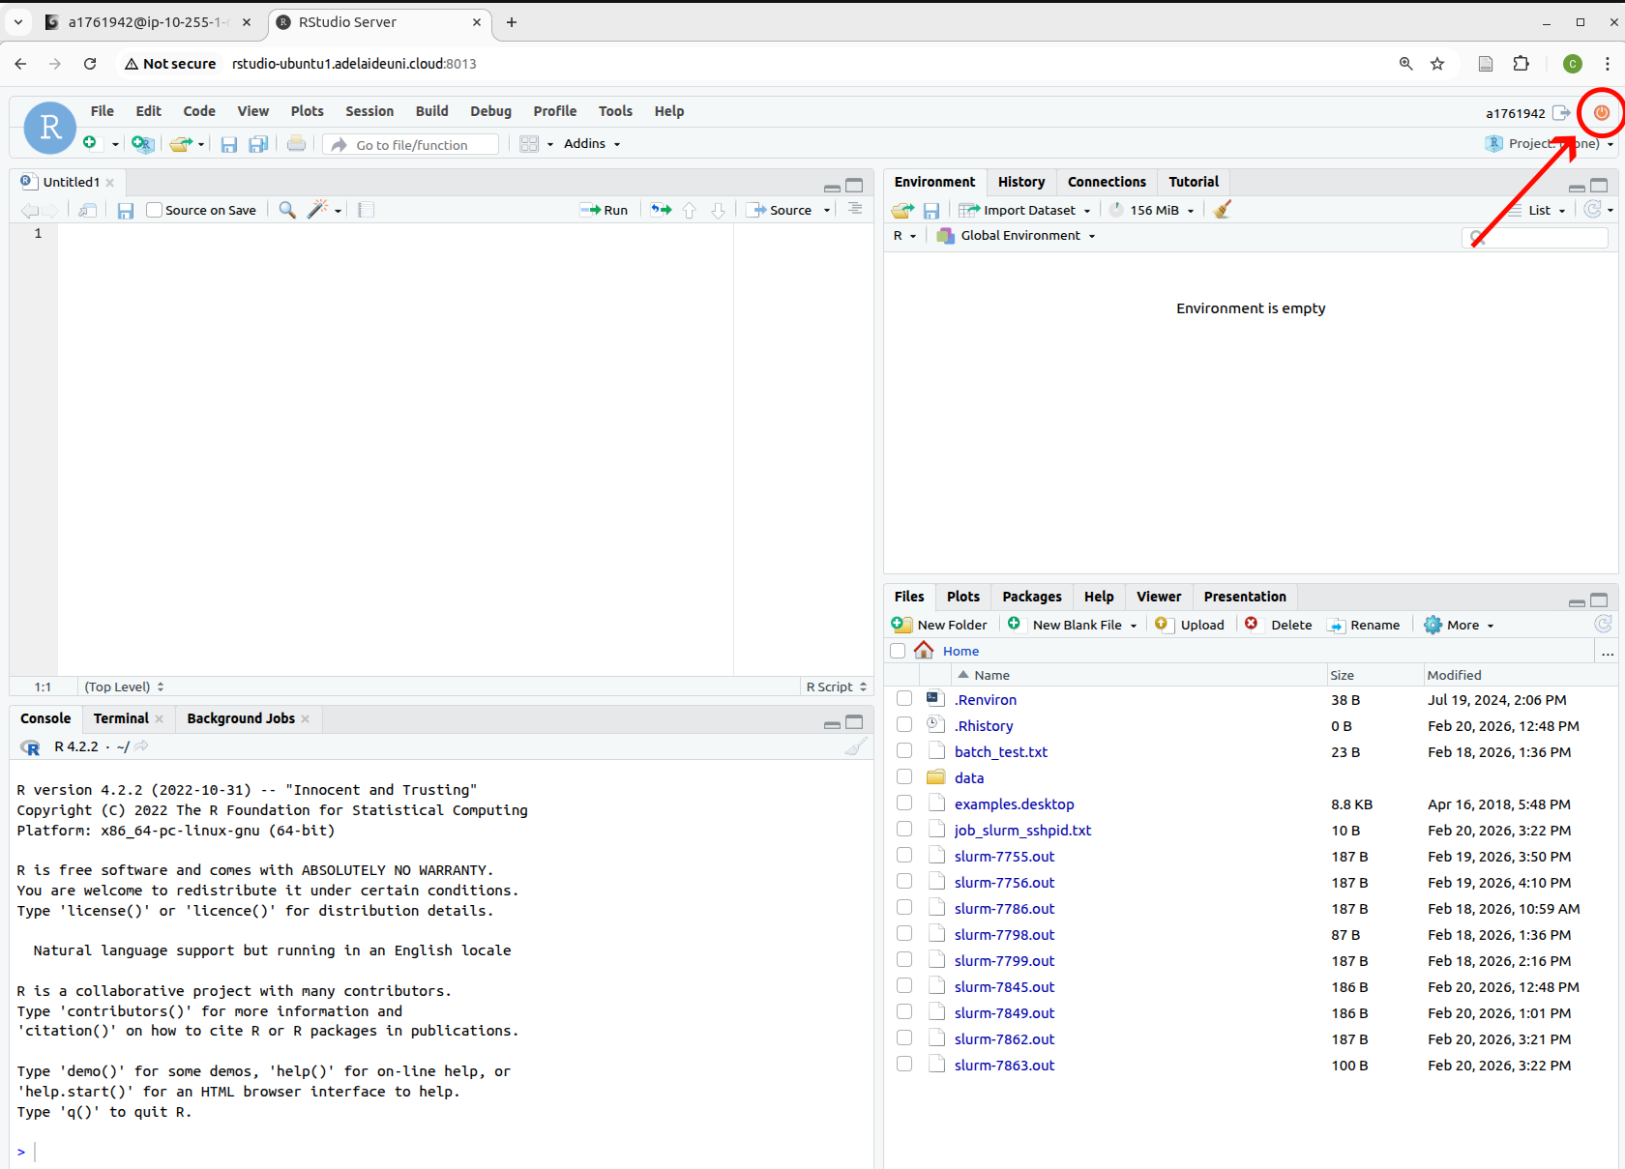The width and height of the screenshot is (1625, 1169).
Task: Click the Refresh environment icon
Action: [x=1593, y=210]
